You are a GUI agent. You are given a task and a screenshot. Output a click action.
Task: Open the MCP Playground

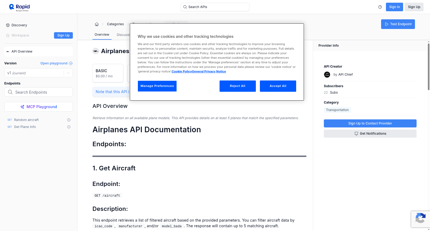coord(38,107)
